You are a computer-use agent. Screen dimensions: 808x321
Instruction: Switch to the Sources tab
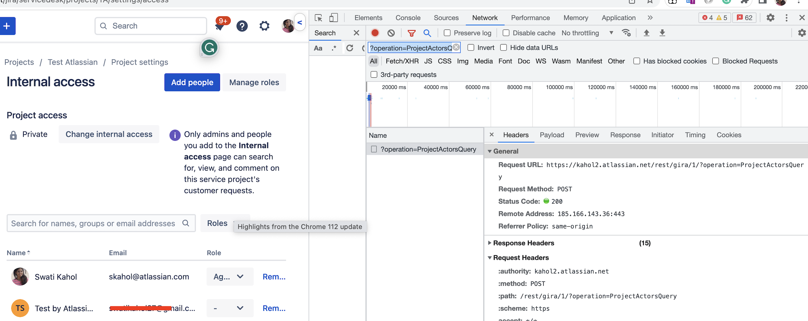click(446, 18)
